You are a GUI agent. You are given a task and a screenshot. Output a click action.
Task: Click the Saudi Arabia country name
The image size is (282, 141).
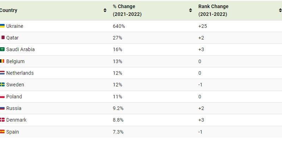point(20,50)
